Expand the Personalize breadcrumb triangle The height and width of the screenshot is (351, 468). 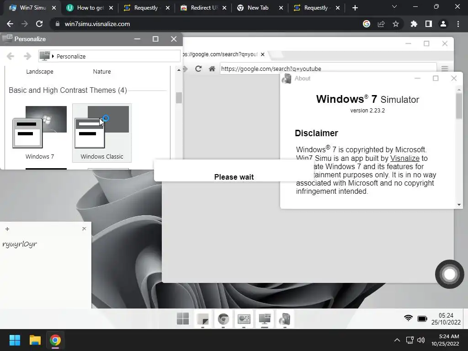(x=53, y=56)
